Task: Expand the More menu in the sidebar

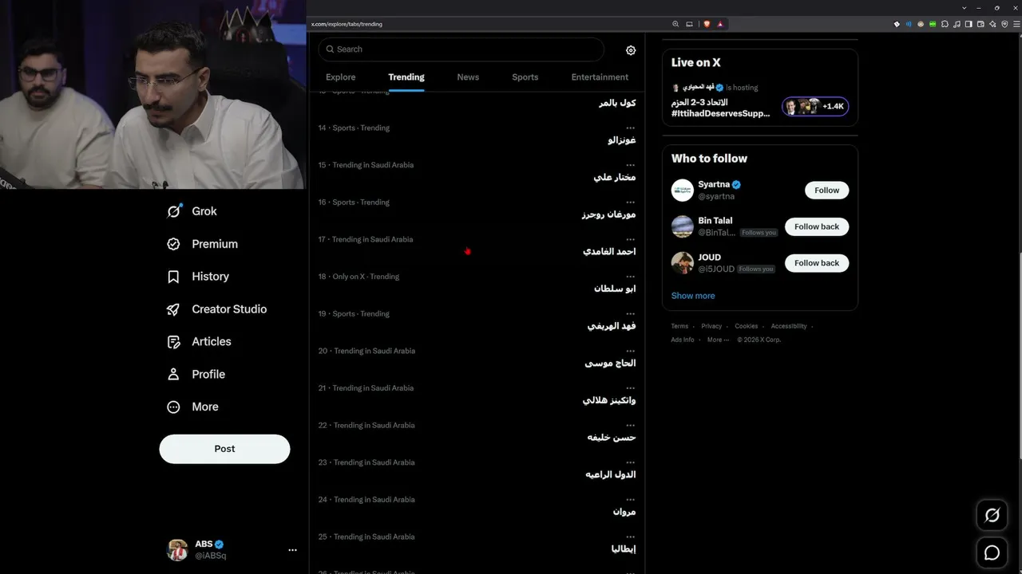Action: click(192, 407)
